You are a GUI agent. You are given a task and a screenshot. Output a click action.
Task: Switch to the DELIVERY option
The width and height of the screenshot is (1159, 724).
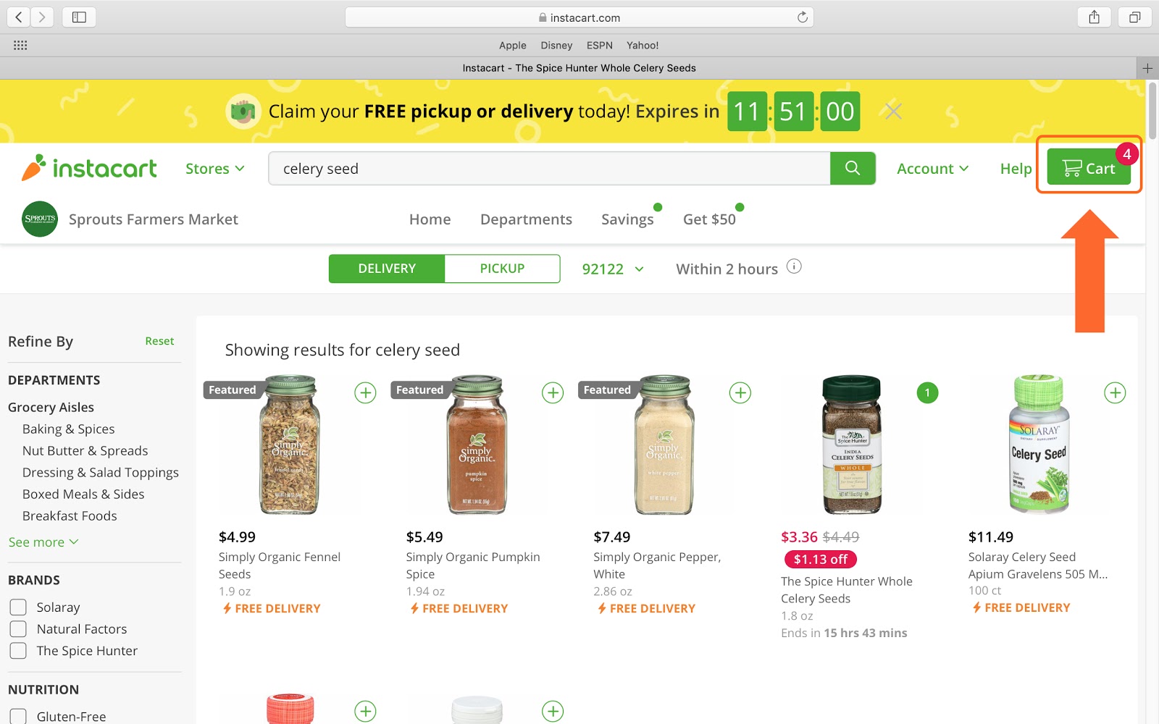(x=387, y=269)
